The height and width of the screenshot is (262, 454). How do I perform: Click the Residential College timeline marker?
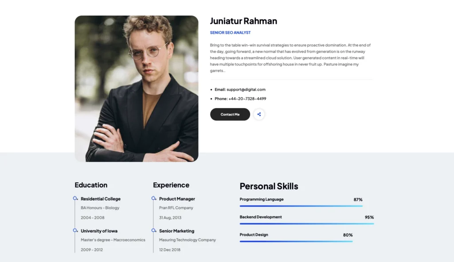pyautogui.click(x=75, y=198)
